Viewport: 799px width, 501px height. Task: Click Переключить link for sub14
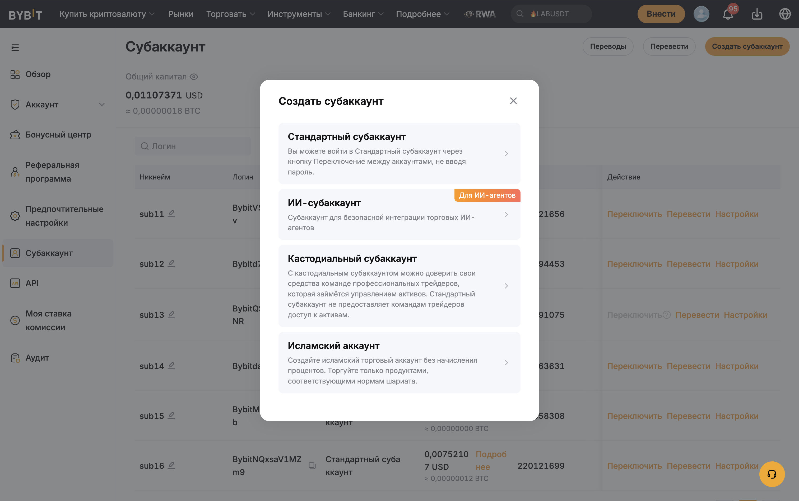click(x=634, y=366)
